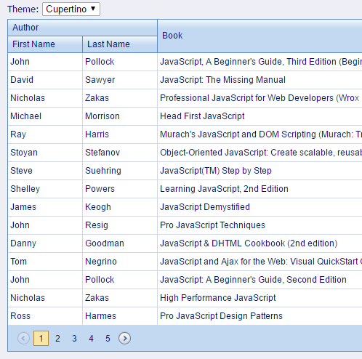Click the Resig last name cell
This screenshot has height=359, width=362.
point(120,225)
